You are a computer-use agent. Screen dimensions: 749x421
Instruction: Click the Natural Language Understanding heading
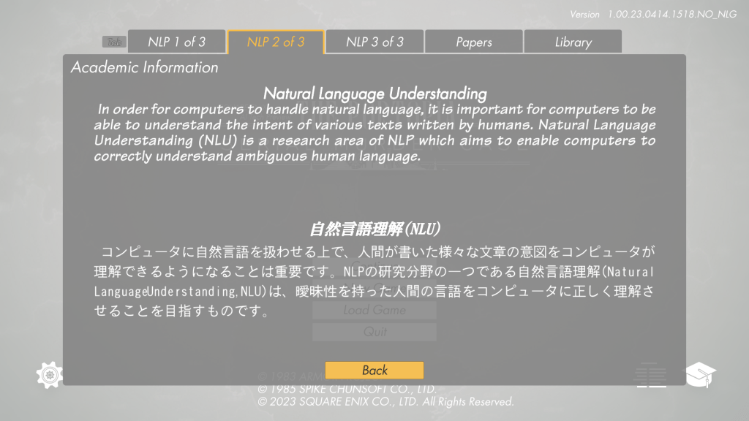tap(374, 94)
